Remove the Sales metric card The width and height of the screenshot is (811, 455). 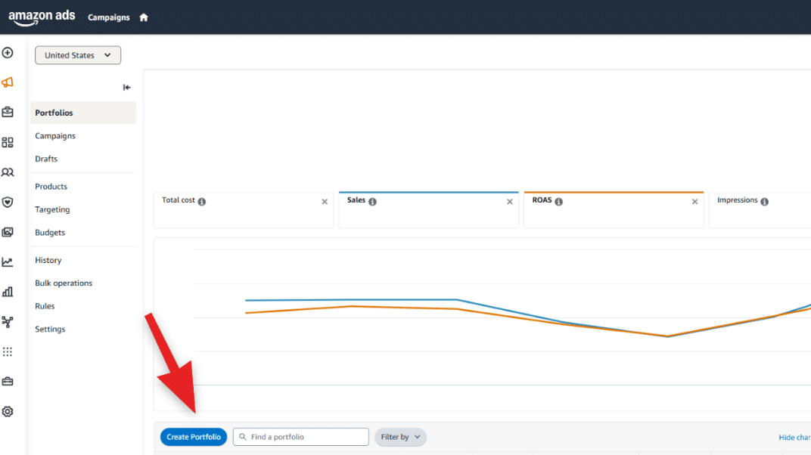(510, 201)
